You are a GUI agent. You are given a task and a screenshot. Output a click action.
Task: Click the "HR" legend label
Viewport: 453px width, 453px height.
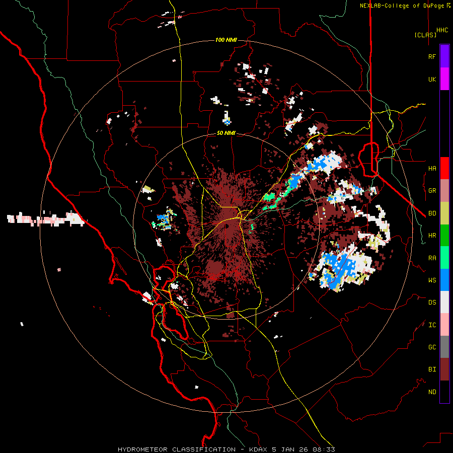point(432,236)
